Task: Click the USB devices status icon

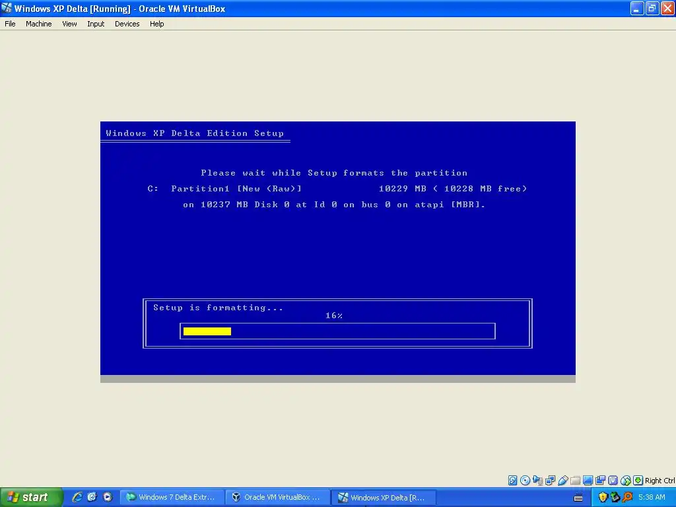Action: tap(562, 481)
